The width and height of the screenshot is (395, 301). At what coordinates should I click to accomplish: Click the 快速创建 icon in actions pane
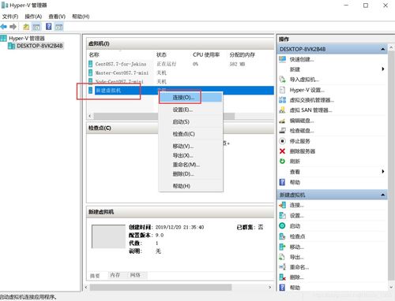click(x=282, y=59)
